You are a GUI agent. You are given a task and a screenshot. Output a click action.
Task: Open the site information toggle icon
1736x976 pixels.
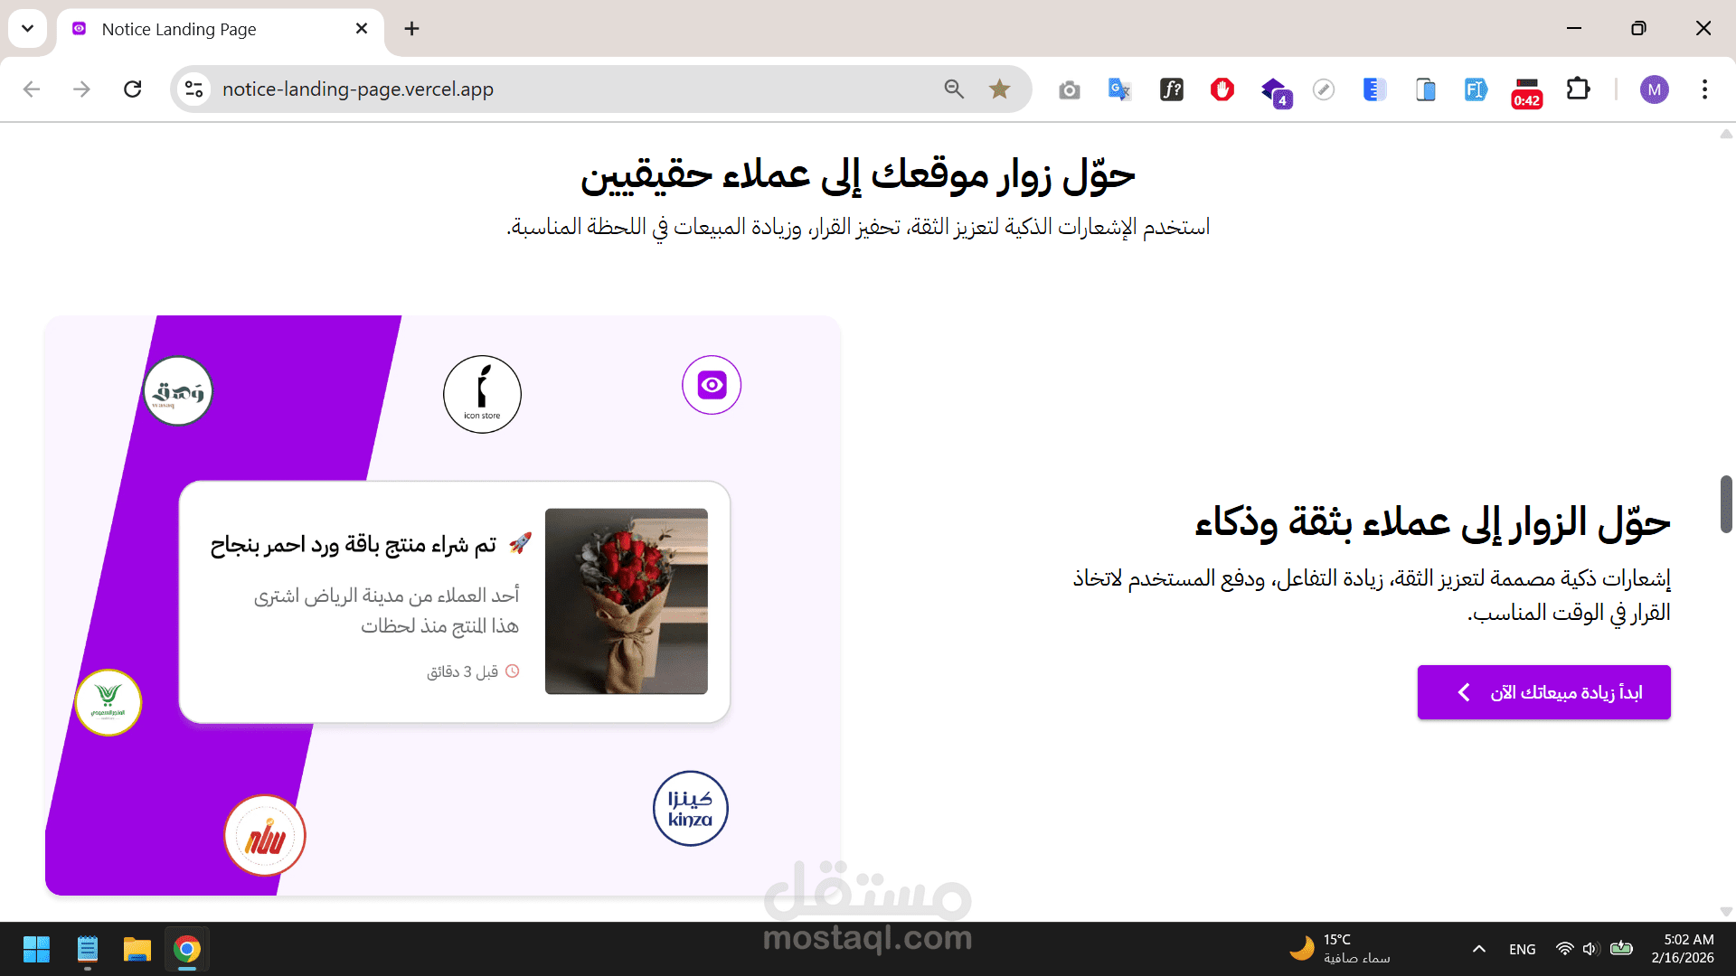point(193,89)
